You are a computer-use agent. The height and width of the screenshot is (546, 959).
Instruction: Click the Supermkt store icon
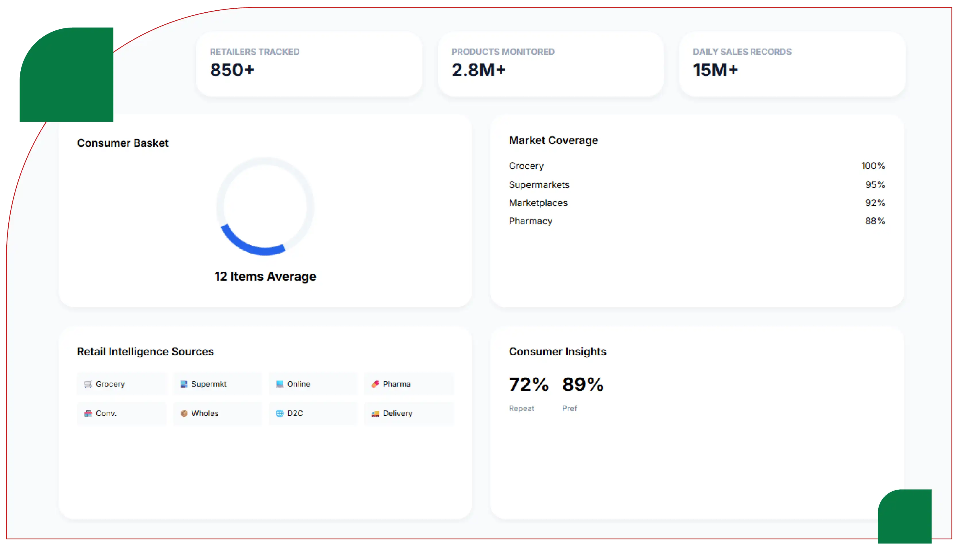[184, 384]
